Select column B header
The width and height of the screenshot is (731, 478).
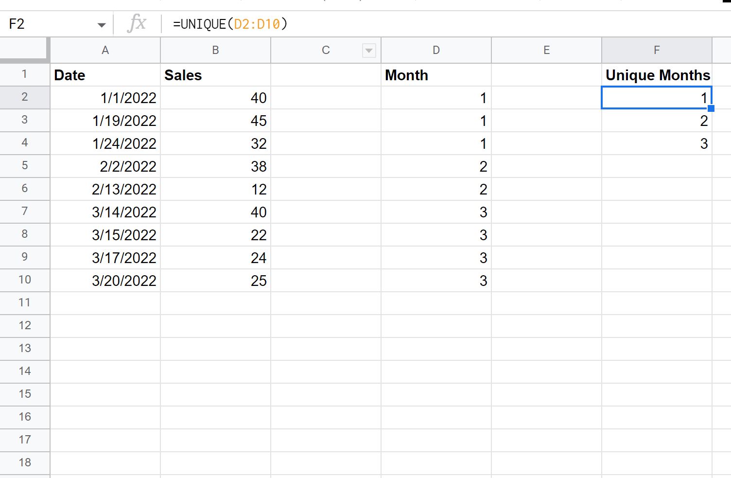(215, 50)
